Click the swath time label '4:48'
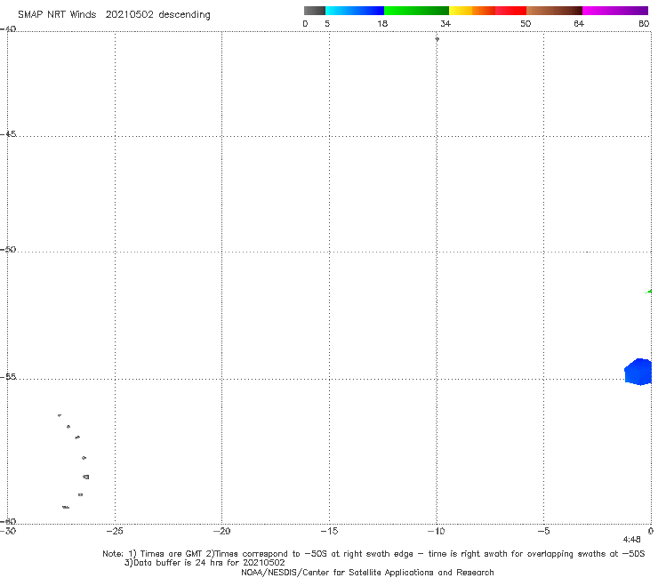 point(631,540)
